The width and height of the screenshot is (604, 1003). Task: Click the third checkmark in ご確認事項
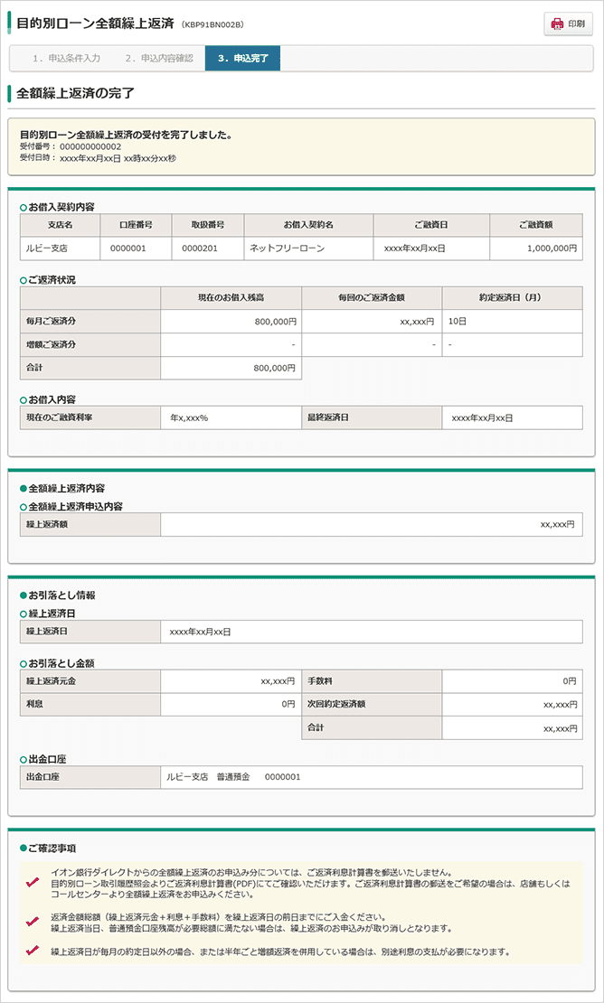coord(32,951)
